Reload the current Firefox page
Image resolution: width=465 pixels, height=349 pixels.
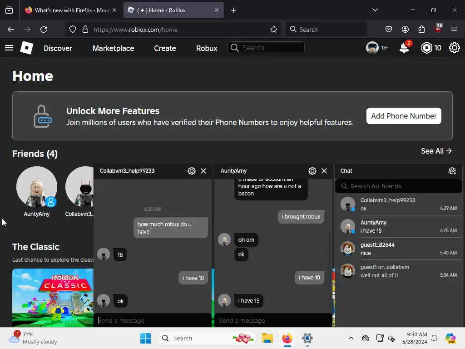point(44,30)
